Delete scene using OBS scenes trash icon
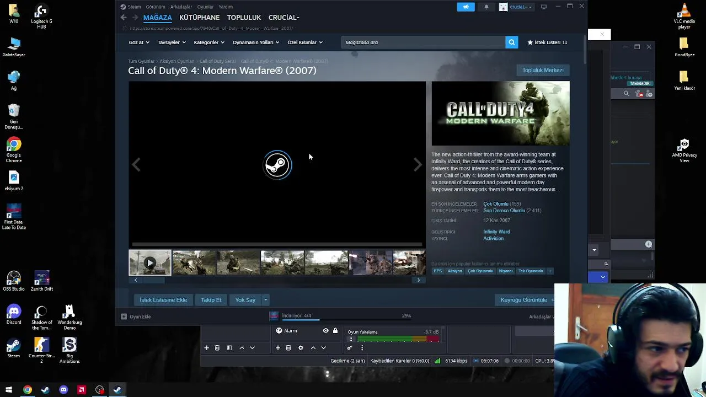706x397 pixels. [217, 348]
